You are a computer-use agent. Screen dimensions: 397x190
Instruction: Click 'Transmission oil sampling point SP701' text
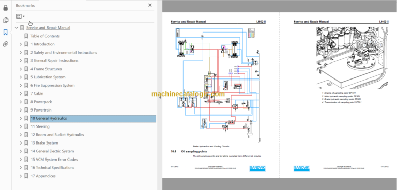(x=343, y=102)
